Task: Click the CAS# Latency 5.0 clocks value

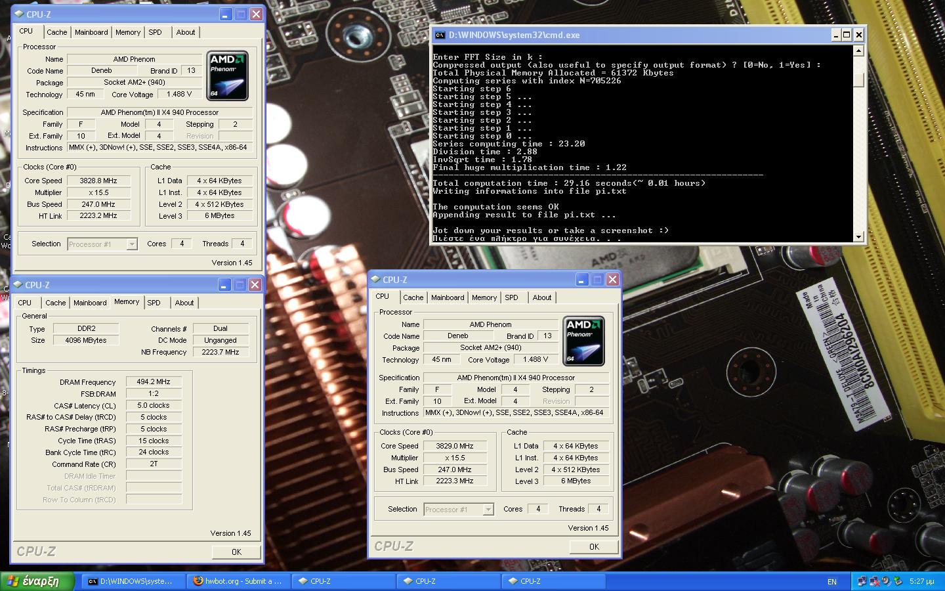Action: [x=154, y=405]
